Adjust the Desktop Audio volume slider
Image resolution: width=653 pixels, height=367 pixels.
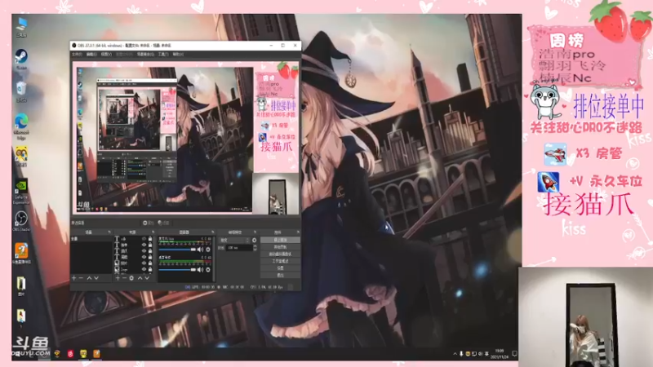click(177, 270)
